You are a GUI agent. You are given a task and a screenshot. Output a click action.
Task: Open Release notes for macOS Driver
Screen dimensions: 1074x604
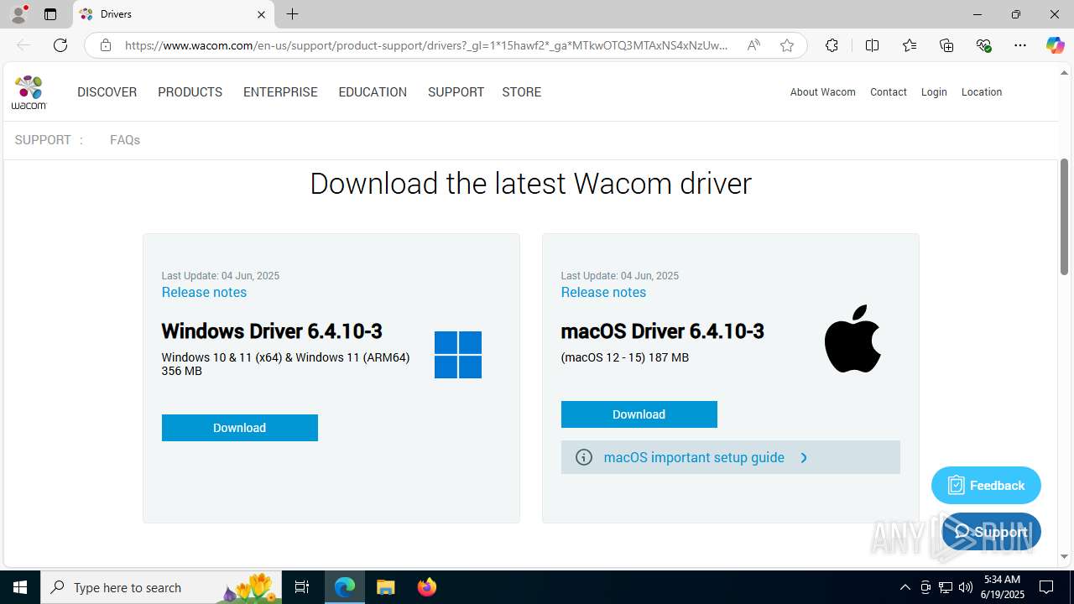click(x=603, y=292)
